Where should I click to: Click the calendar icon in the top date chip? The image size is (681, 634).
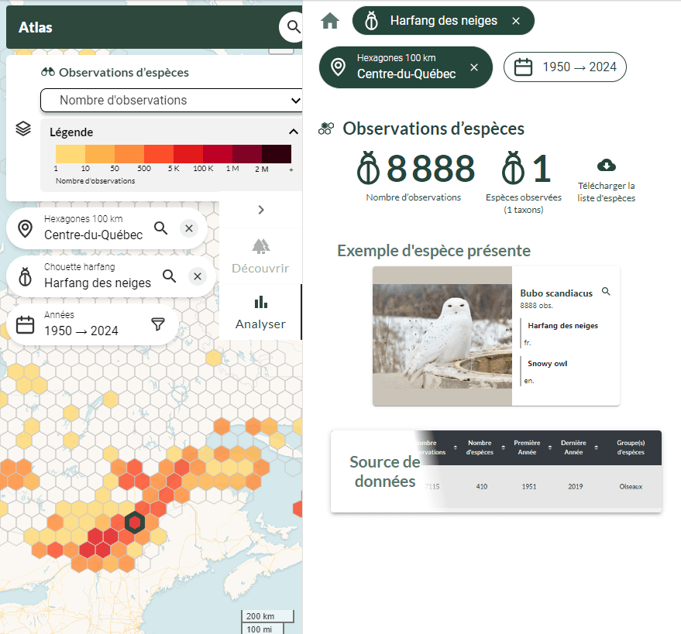[523, 67]
